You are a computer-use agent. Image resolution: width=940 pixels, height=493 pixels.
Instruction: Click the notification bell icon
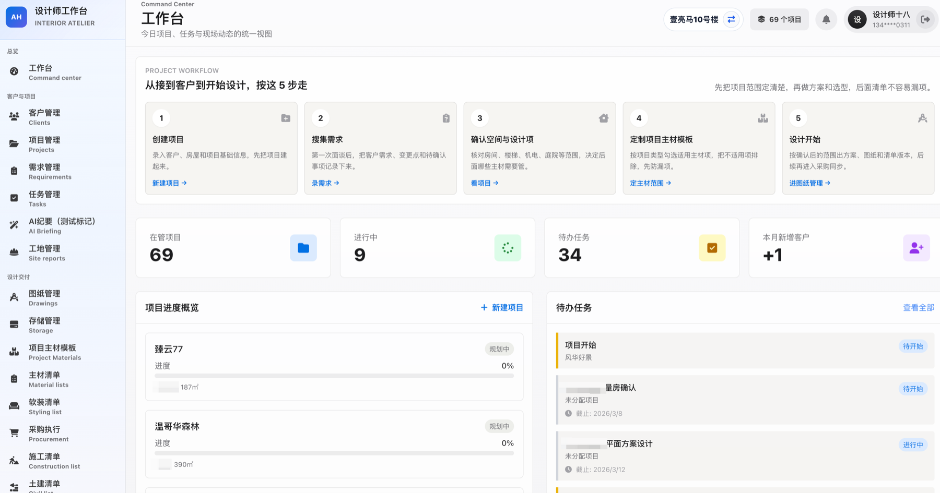[826, 20]
